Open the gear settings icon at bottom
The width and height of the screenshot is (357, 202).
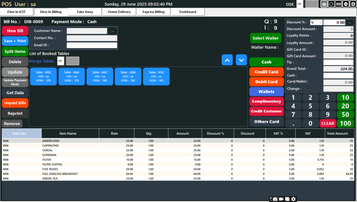pyautogui.click(x=293, y=199)
